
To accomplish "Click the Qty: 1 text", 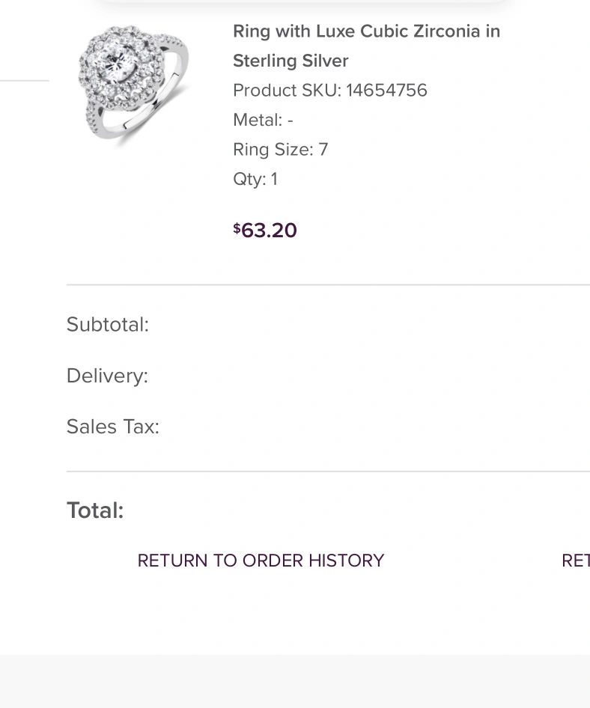I will click(x=255, y=179).
